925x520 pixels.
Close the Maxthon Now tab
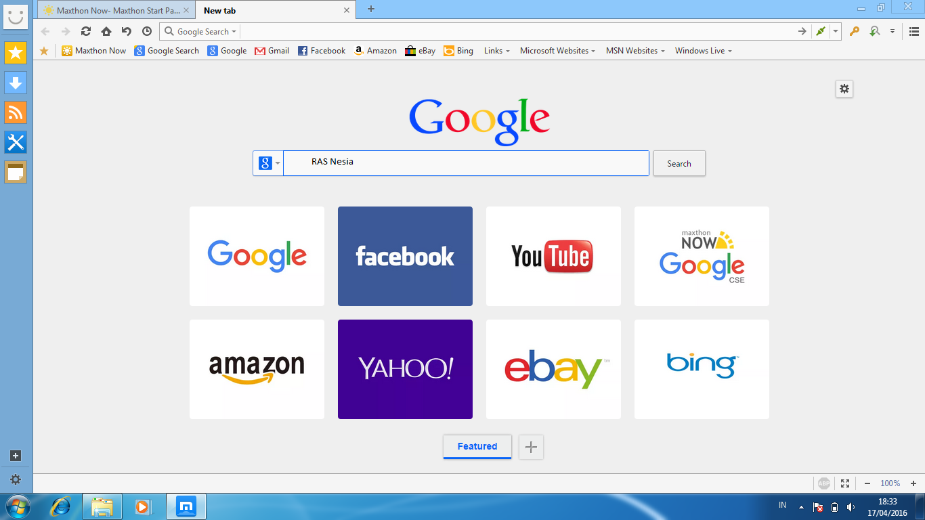point(186,10)
